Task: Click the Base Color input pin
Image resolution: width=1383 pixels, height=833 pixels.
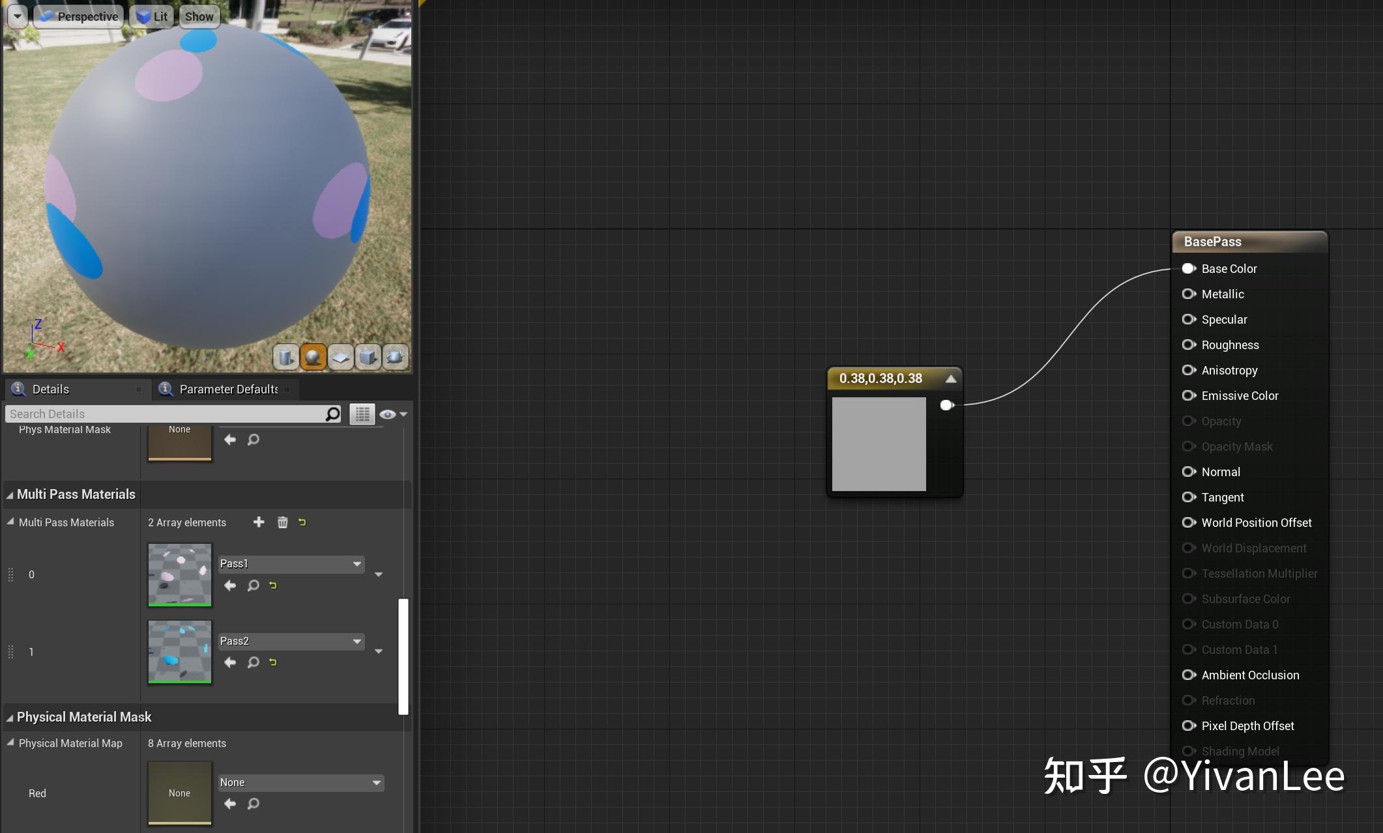Action: [1189, 268]
